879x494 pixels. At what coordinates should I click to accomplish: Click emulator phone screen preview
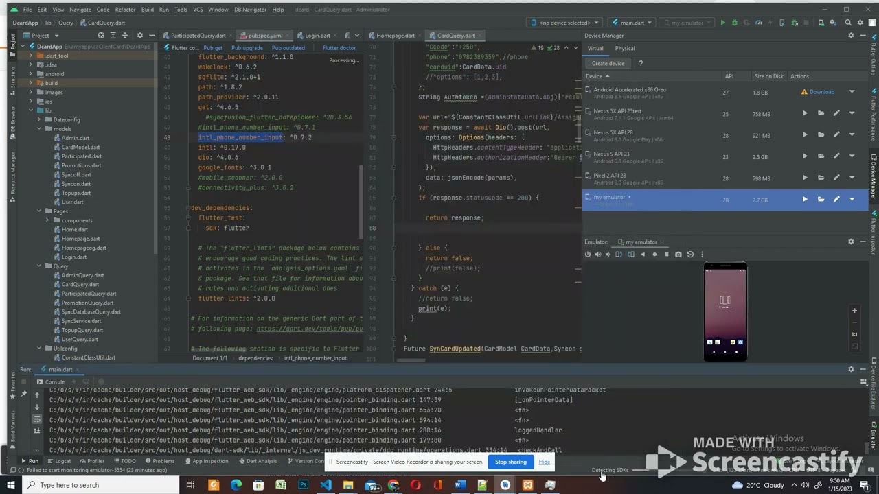tap(725, 311)
